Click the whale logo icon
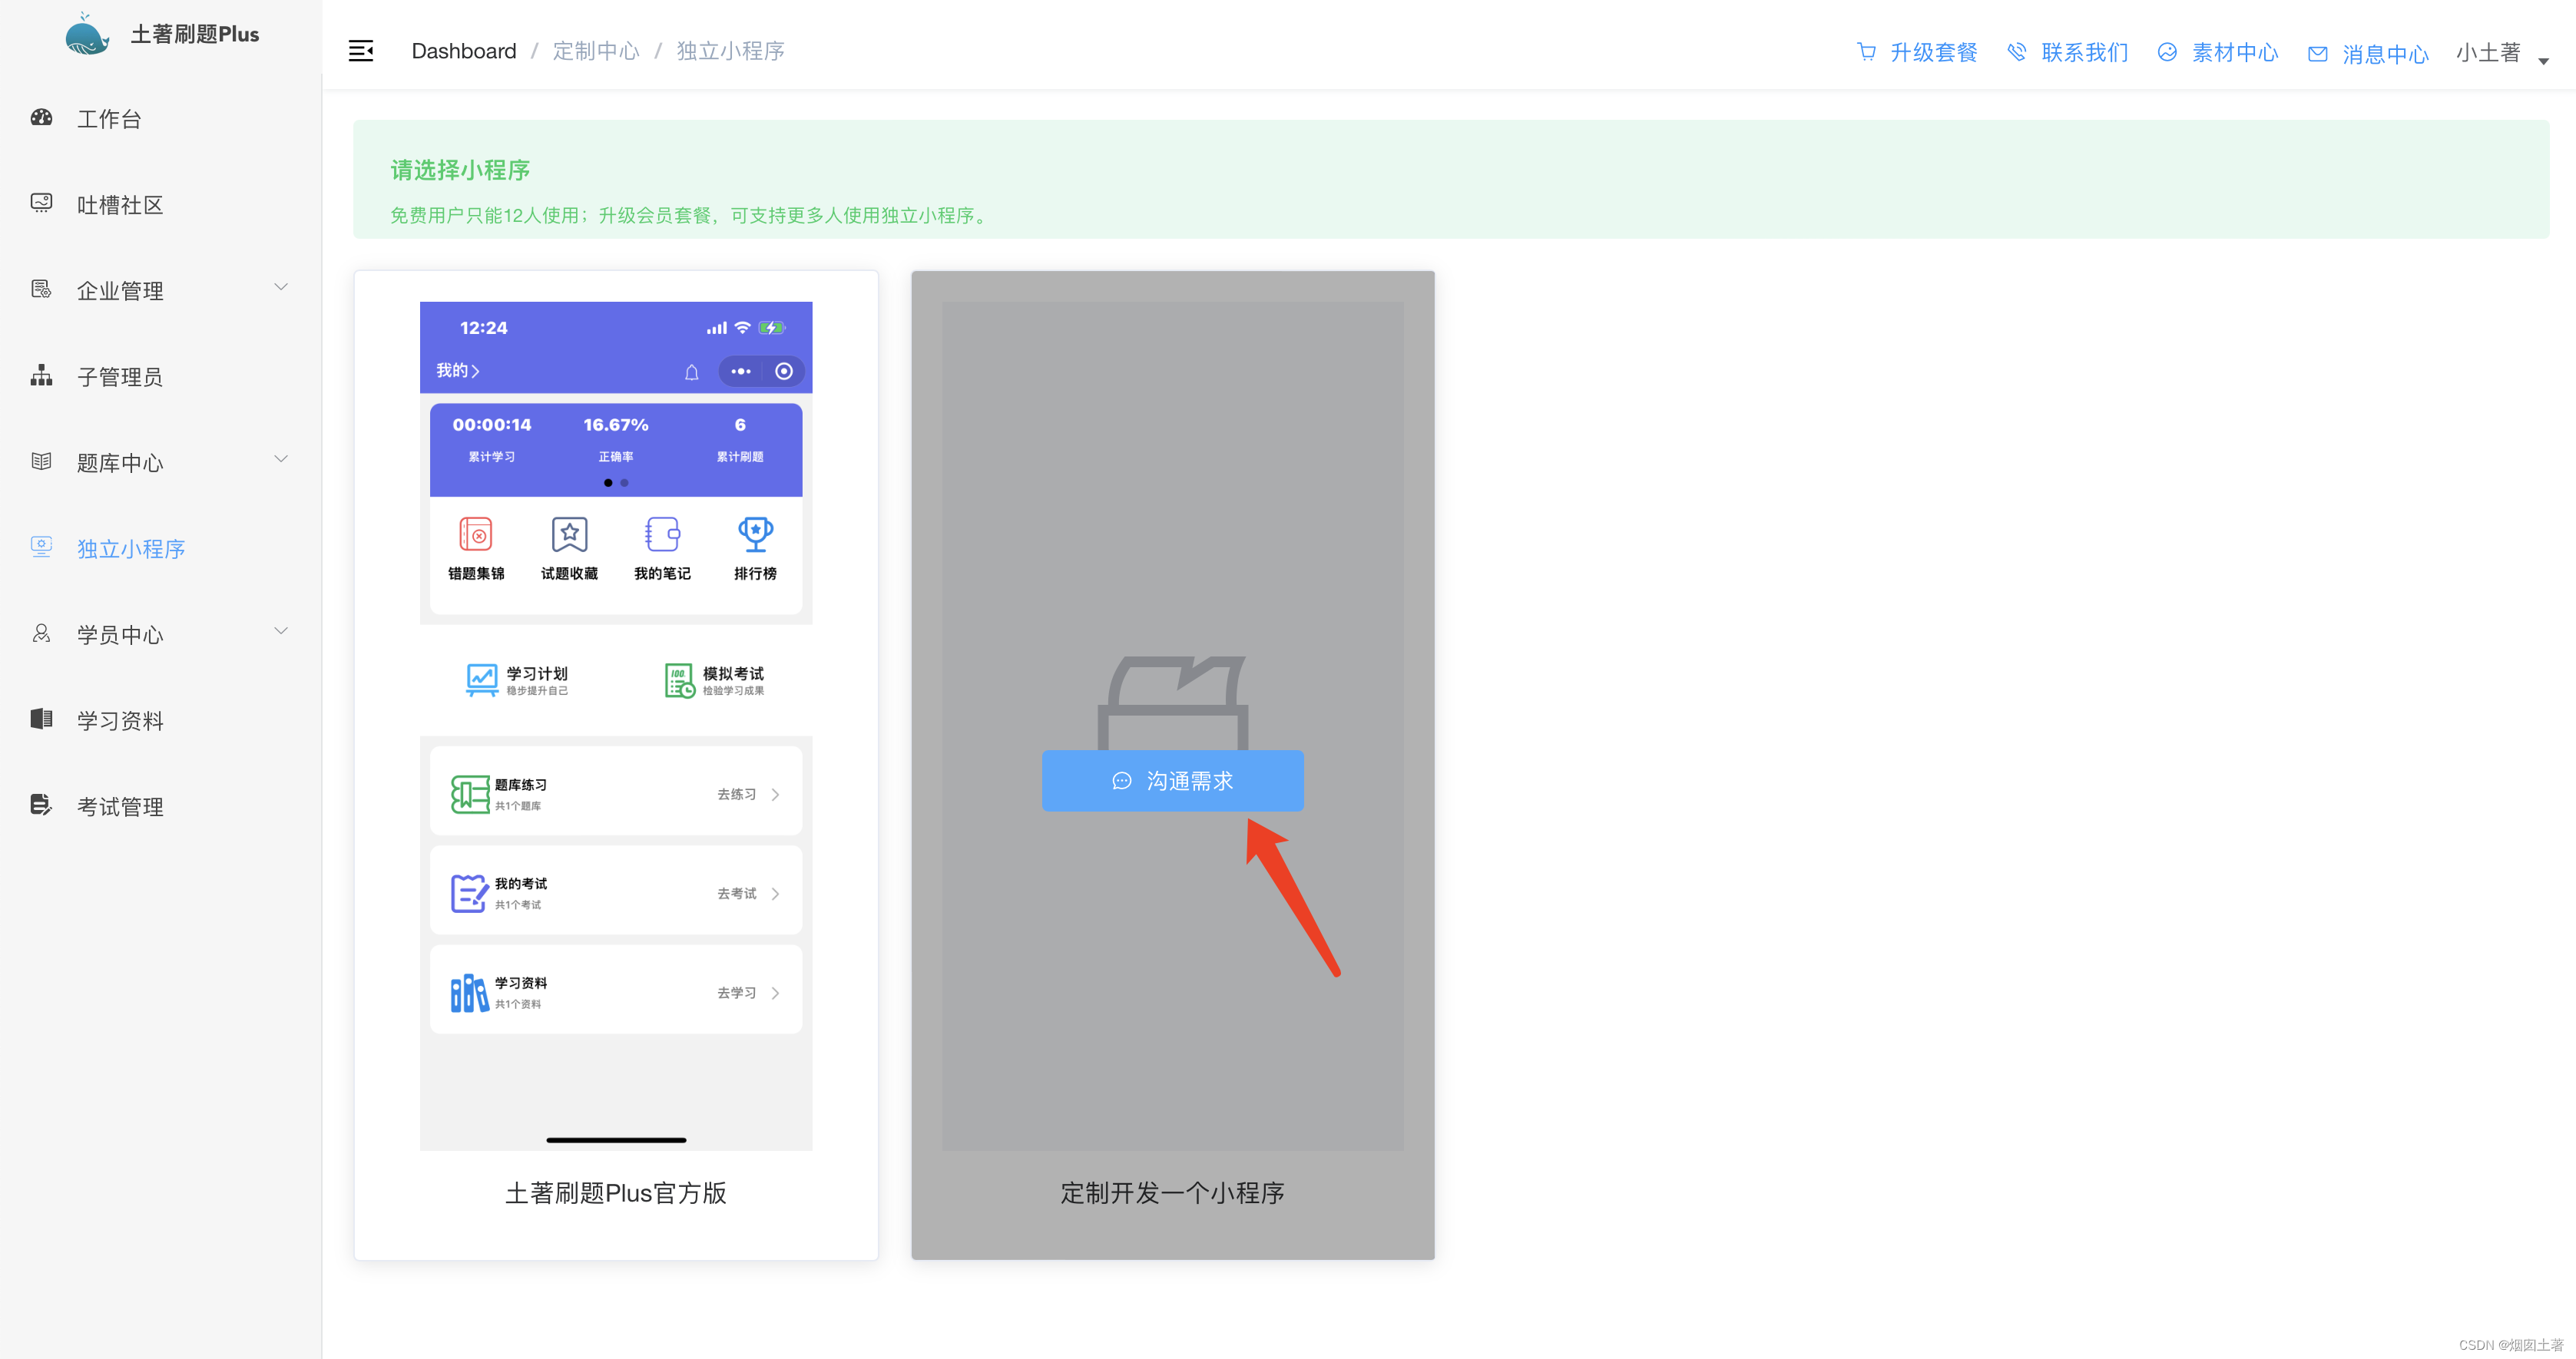 [87, 35]
